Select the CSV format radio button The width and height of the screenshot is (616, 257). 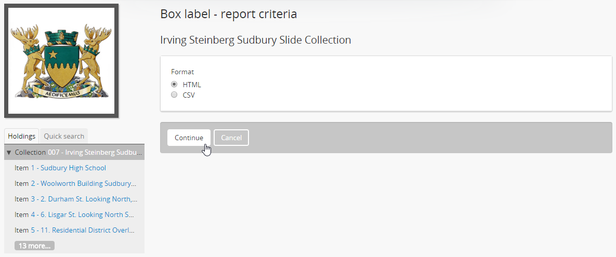(x=174, y=95)
